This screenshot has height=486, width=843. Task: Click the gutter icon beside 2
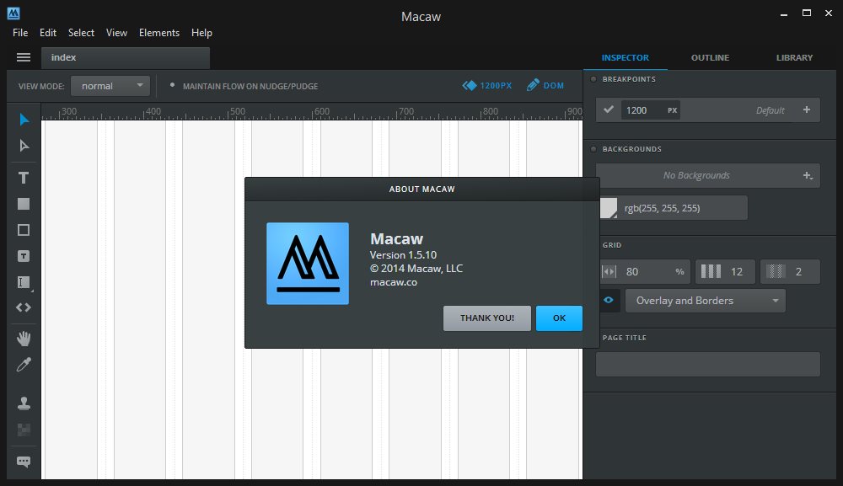point(776,271)
